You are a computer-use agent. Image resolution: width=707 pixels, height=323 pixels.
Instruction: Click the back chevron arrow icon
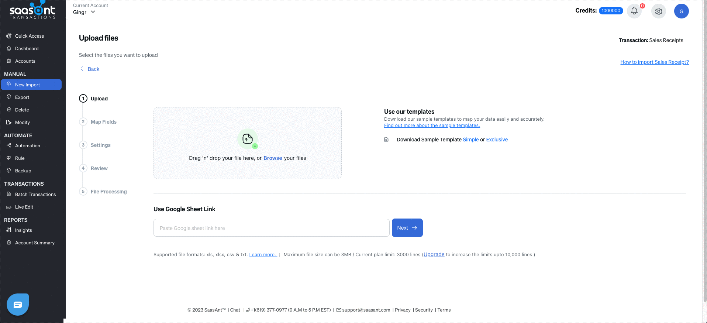82,69
